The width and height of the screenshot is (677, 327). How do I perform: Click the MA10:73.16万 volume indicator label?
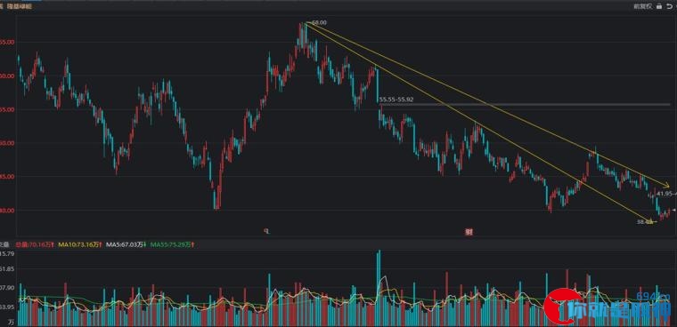(x=80, y=244)
